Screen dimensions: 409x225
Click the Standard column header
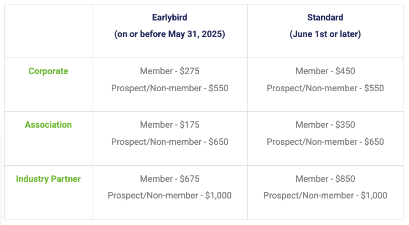click(325, 17)
